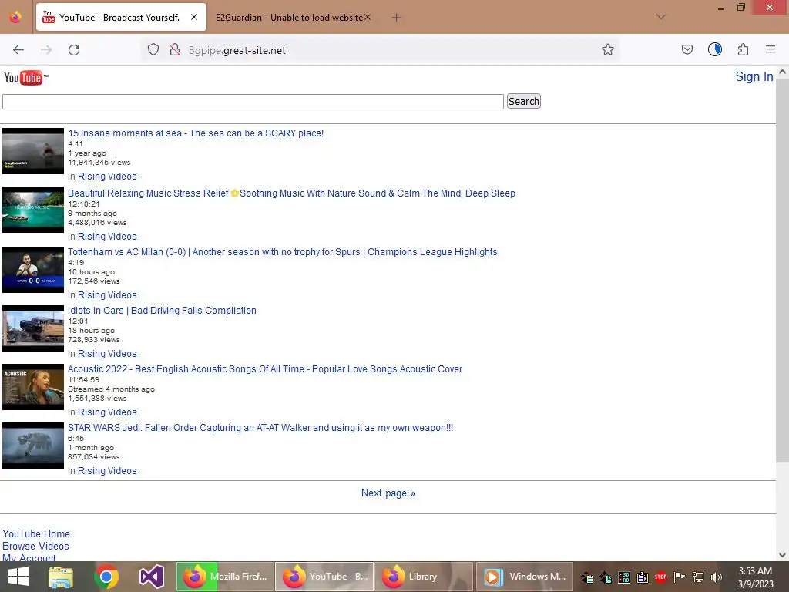The image size is (789, 592).
Task: Open 15 Insane moments at sea video
Action: [x=196, y=133]
